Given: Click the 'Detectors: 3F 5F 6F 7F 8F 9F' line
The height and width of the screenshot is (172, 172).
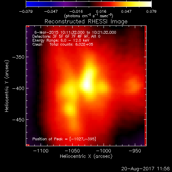Looking at the screenshot, I should tap(66, 36).
